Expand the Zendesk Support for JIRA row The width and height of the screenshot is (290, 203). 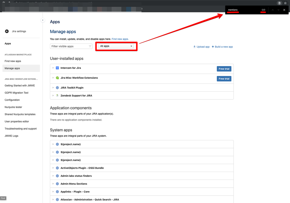point(53,95)
